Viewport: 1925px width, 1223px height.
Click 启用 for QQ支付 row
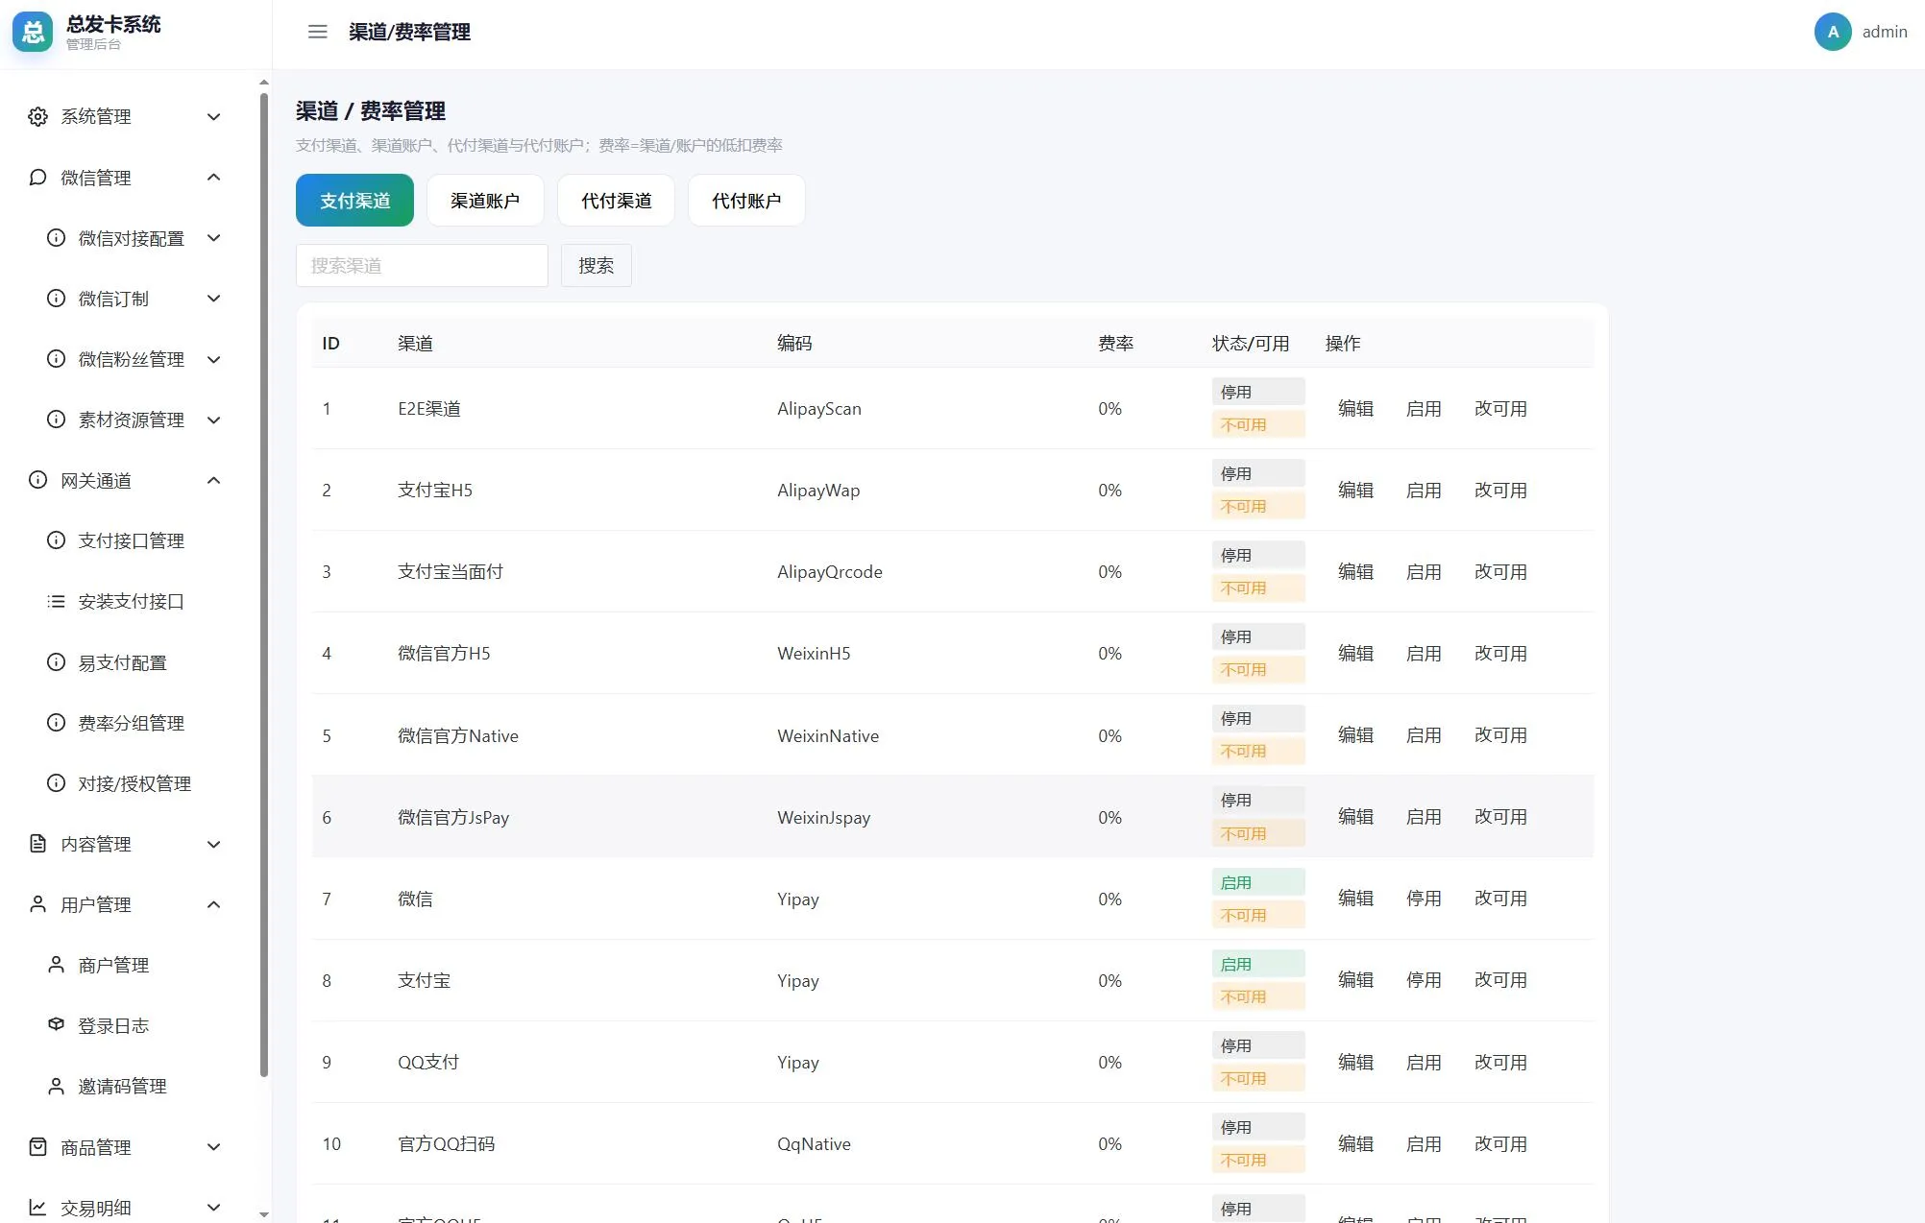[1424, 1062]
